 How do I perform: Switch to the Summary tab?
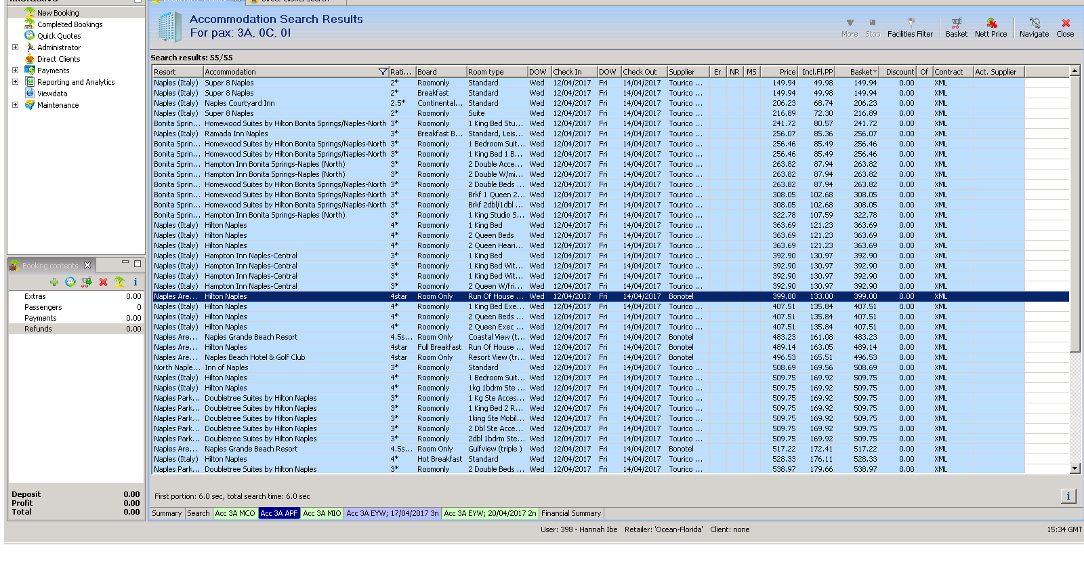click(x=167, y=513)
